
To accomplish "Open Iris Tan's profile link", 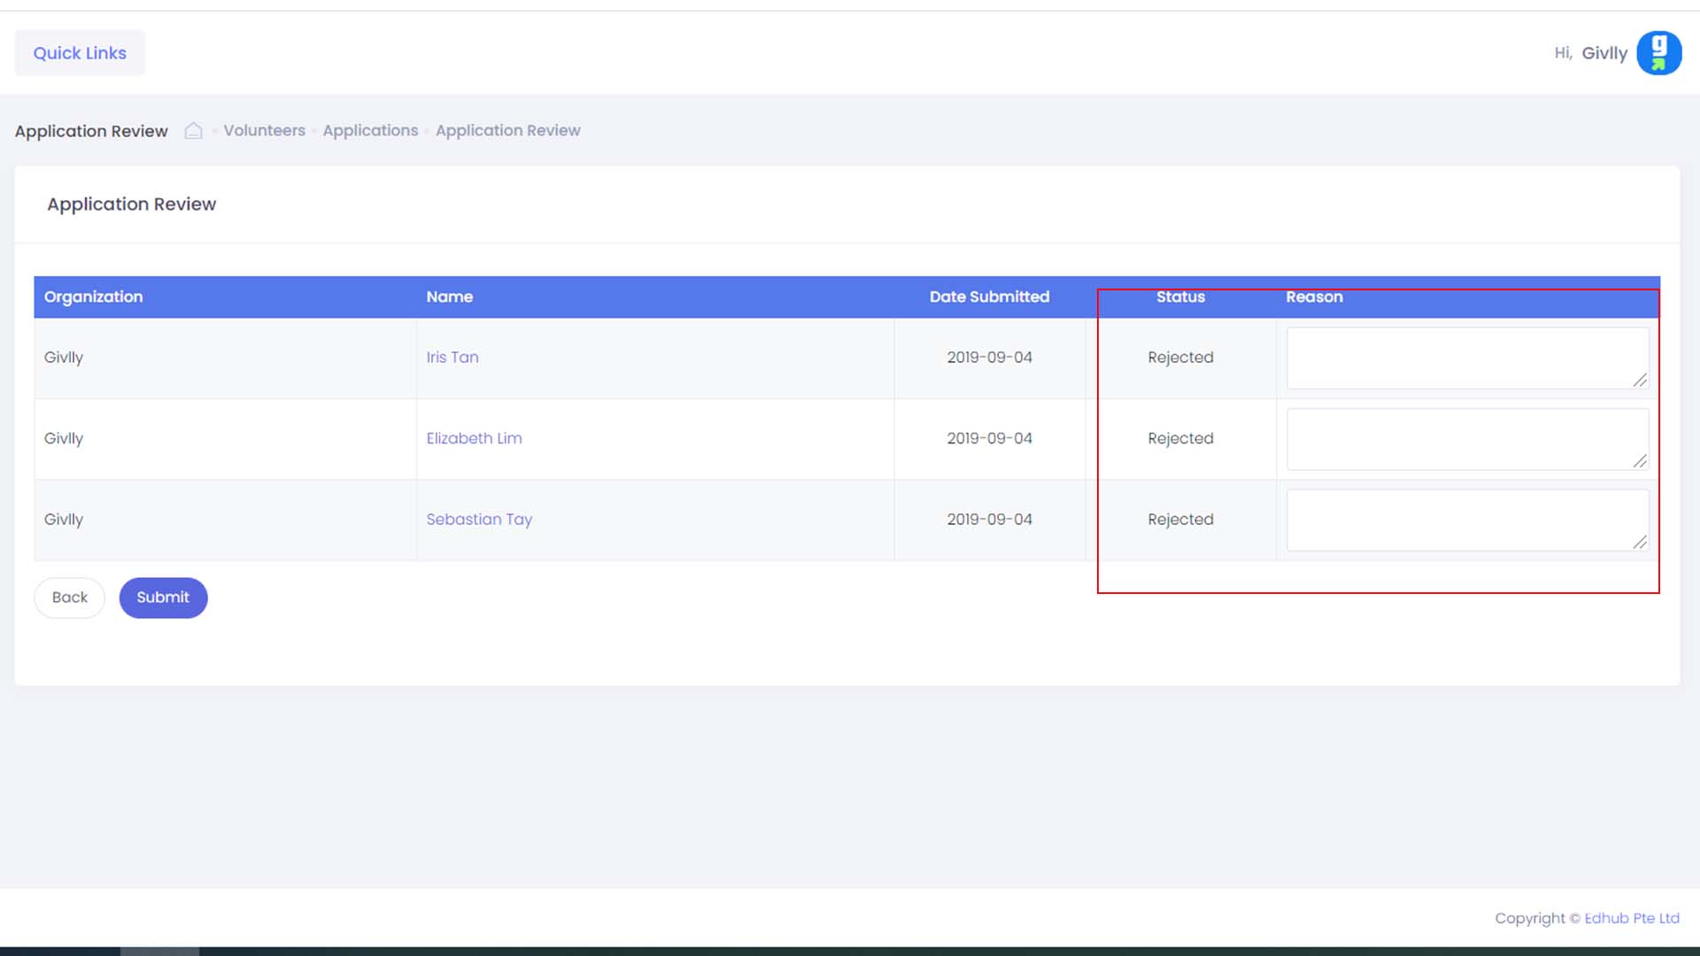I will [452, 358].
